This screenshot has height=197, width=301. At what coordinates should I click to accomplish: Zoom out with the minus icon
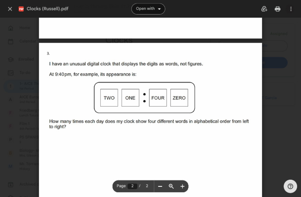(160, 186)
